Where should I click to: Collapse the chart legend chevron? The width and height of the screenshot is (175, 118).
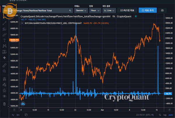coord(22,23)
